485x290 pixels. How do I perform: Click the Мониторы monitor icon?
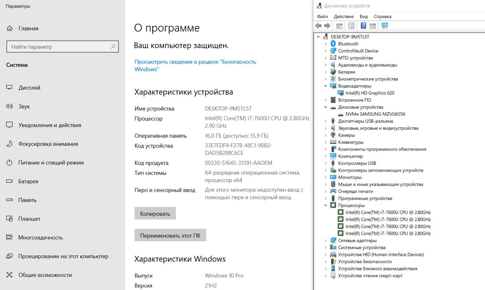pos(333,177)
